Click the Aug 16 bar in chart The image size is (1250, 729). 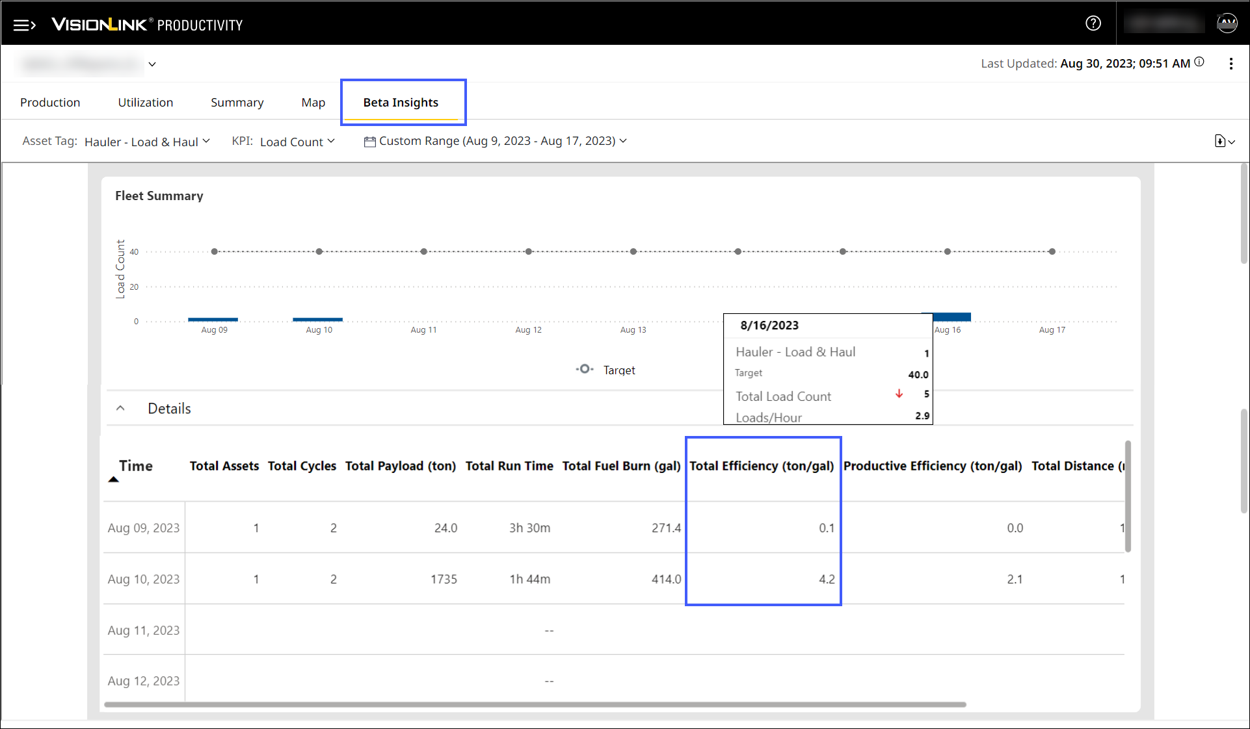pos(951,317)
